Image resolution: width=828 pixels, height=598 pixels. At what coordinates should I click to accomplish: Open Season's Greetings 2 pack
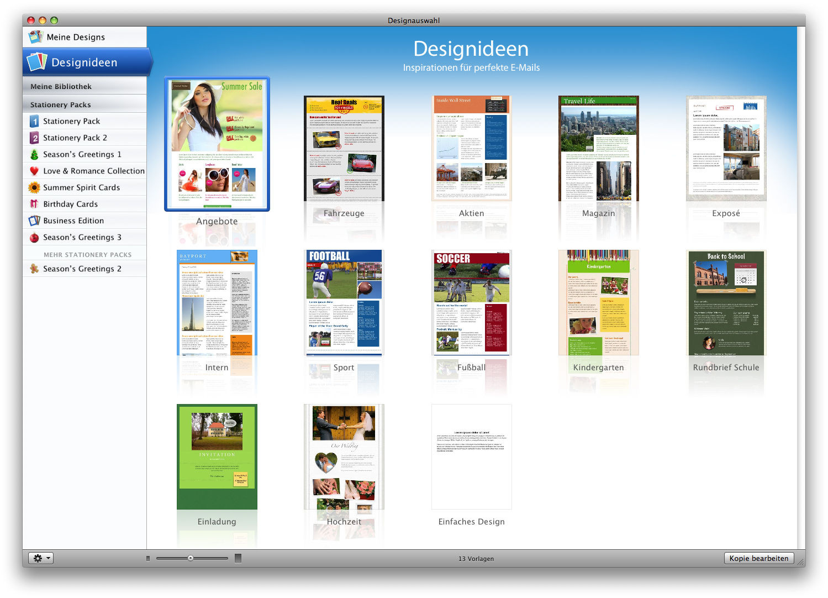coord(85,269)
